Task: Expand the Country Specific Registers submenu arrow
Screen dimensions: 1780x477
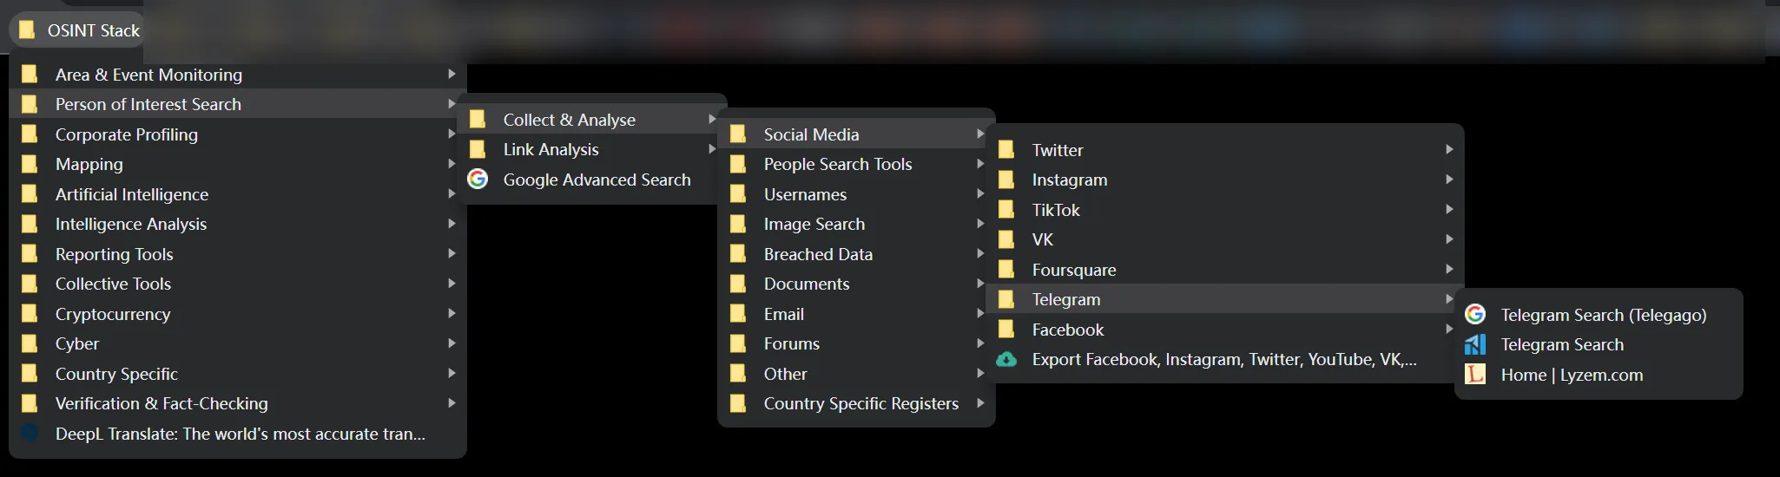Action: (x=980, y=402)
